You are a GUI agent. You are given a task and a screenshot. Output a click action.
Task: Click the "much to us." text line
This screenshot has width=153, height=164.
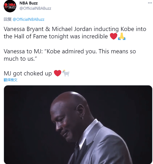point(20,59)
